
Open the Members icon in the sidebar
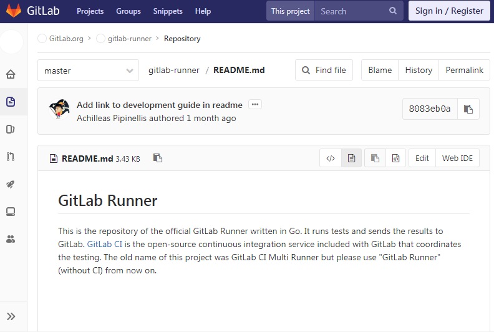click(11, 239)
